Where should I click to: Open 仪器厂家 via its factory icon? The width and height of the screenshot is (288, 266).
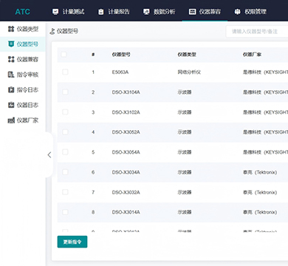pyautogui.click(x=11, y=120)
